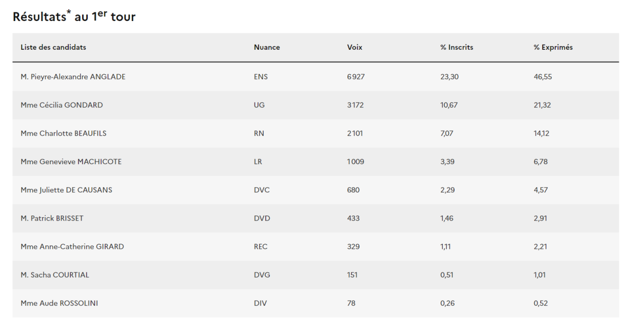Click the ENS nuance cell

[x=261, y=77]
